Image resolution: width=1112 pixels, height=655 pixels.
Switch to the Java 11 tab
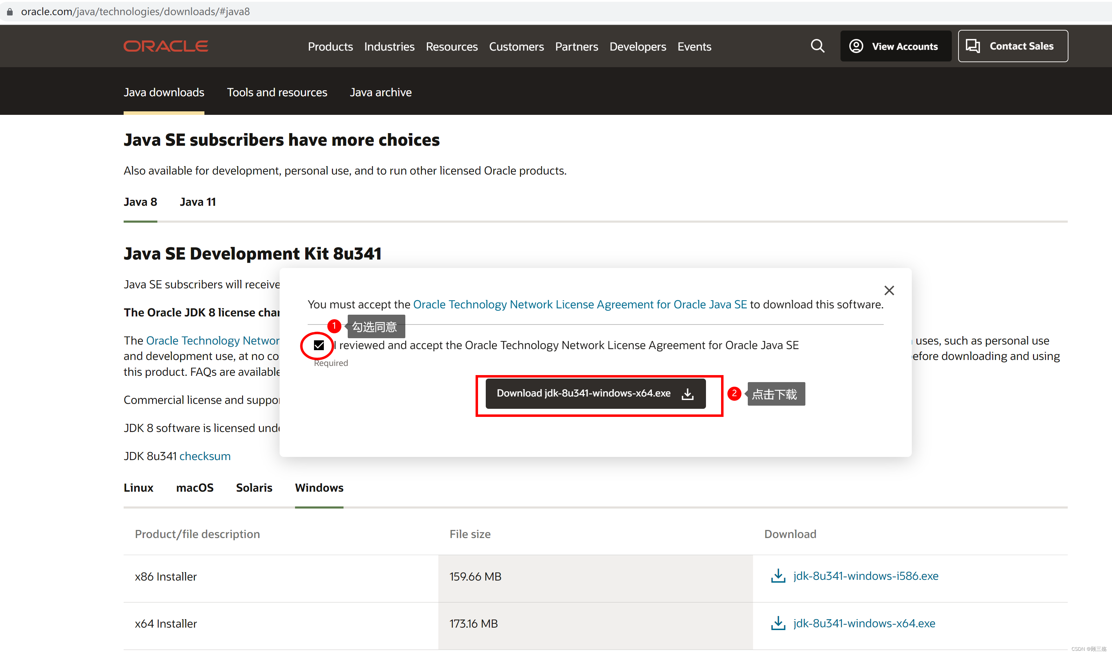click(x=198, y=202)
